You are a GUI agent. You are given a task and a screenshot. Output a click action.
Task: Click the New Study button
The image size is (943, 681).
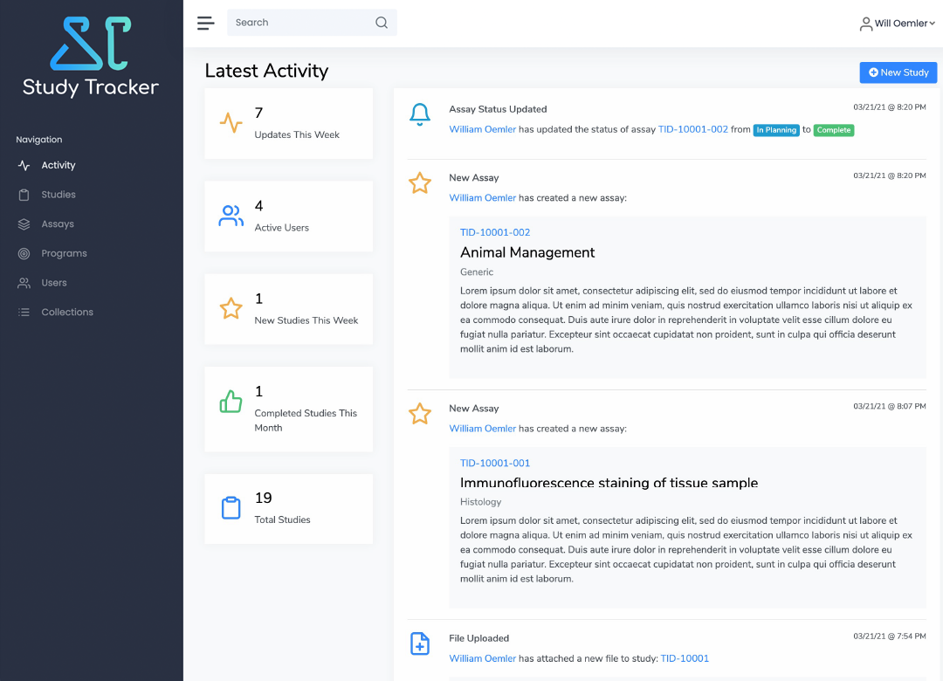pos(898,72)
